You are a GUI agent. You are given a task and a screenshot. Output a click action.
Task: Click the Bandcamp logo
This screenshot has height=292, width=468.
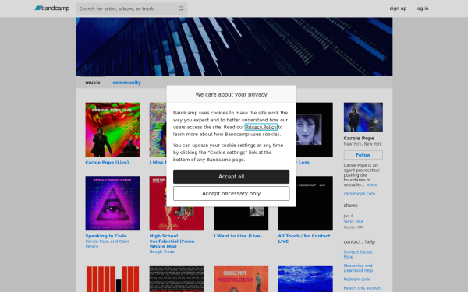[x=52, y=9]
